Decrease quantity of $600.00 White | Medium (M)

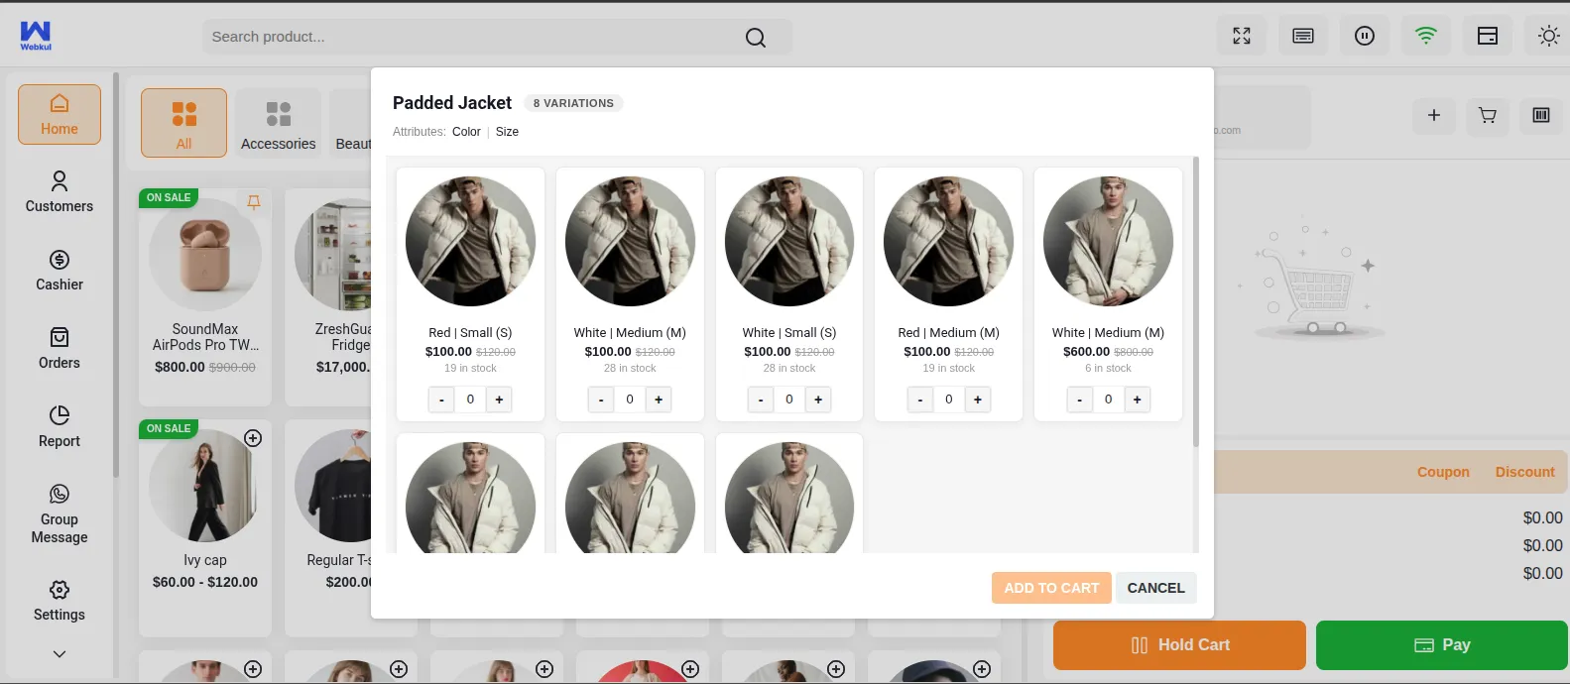tap(1080, 399)
